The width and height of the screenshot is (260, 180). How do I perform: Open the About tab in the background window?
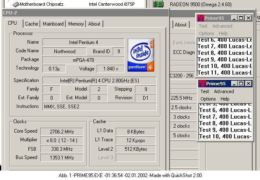click(x=181, y=25)
